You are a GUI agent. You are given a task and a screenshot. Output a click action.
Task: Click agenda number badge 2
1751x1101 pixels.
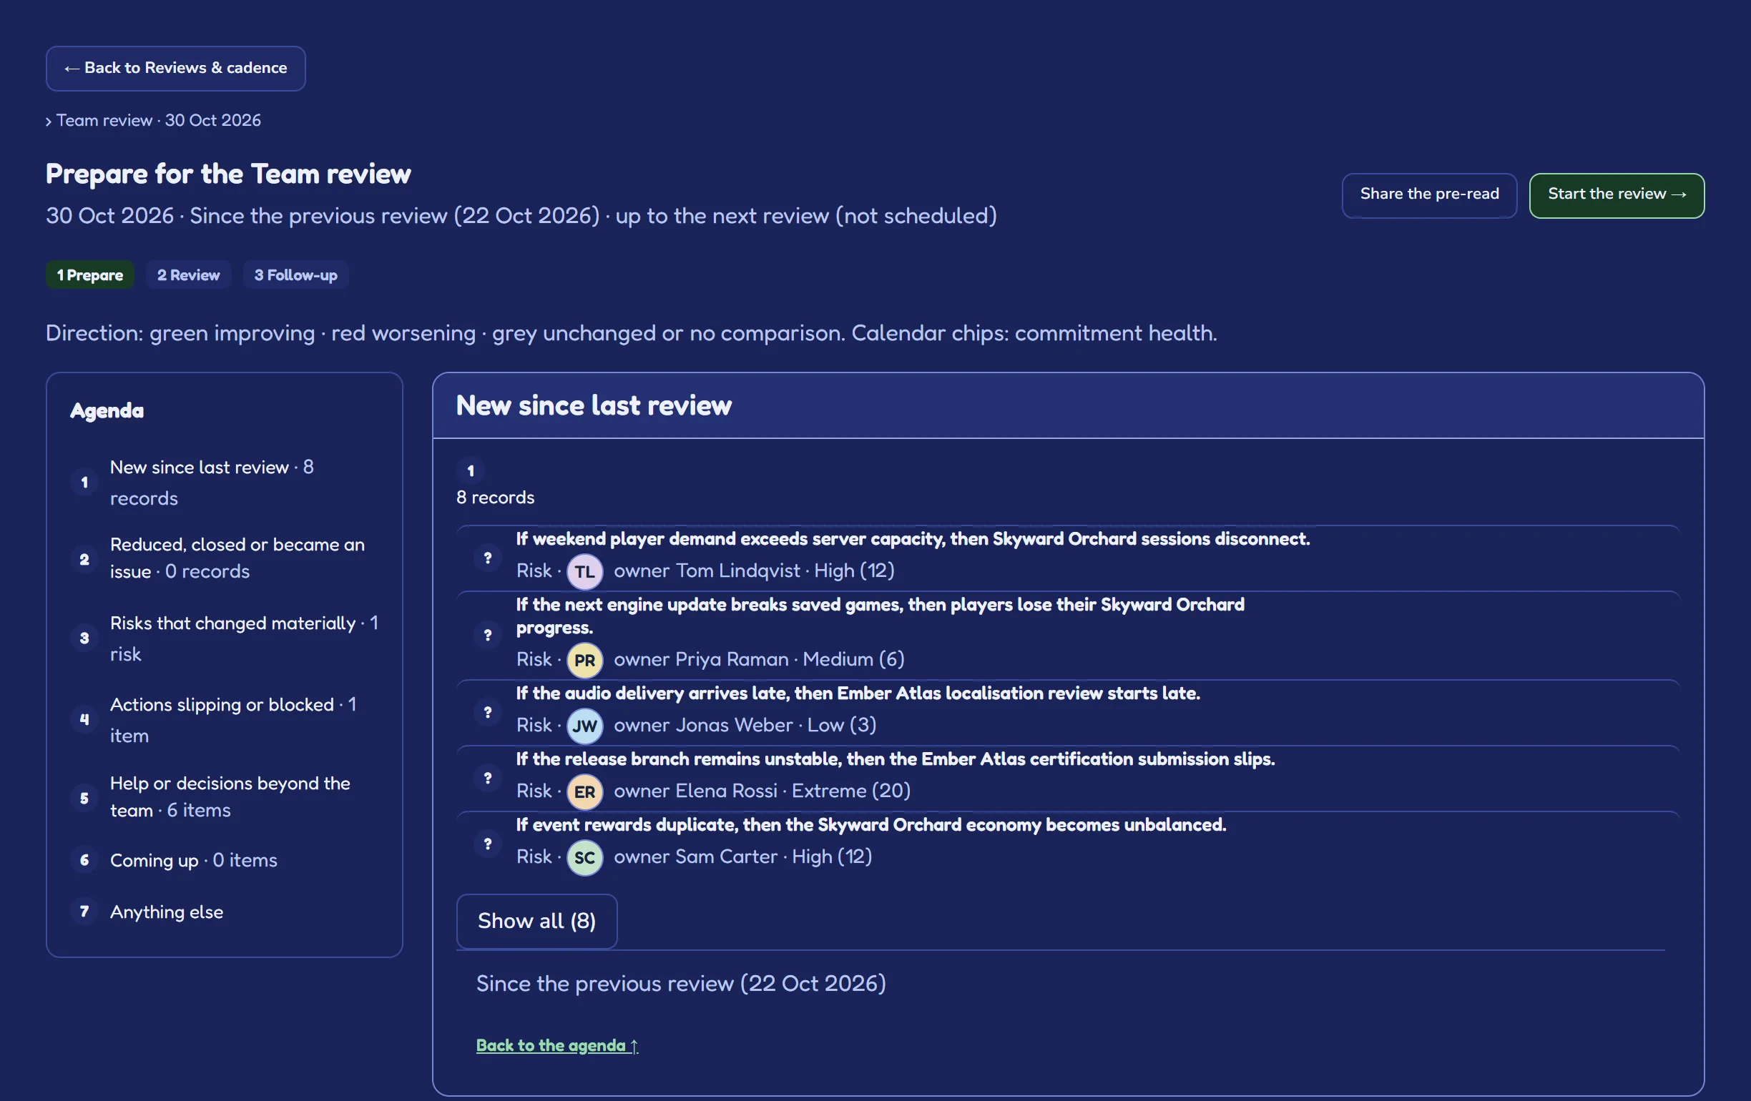pos(84,560)
